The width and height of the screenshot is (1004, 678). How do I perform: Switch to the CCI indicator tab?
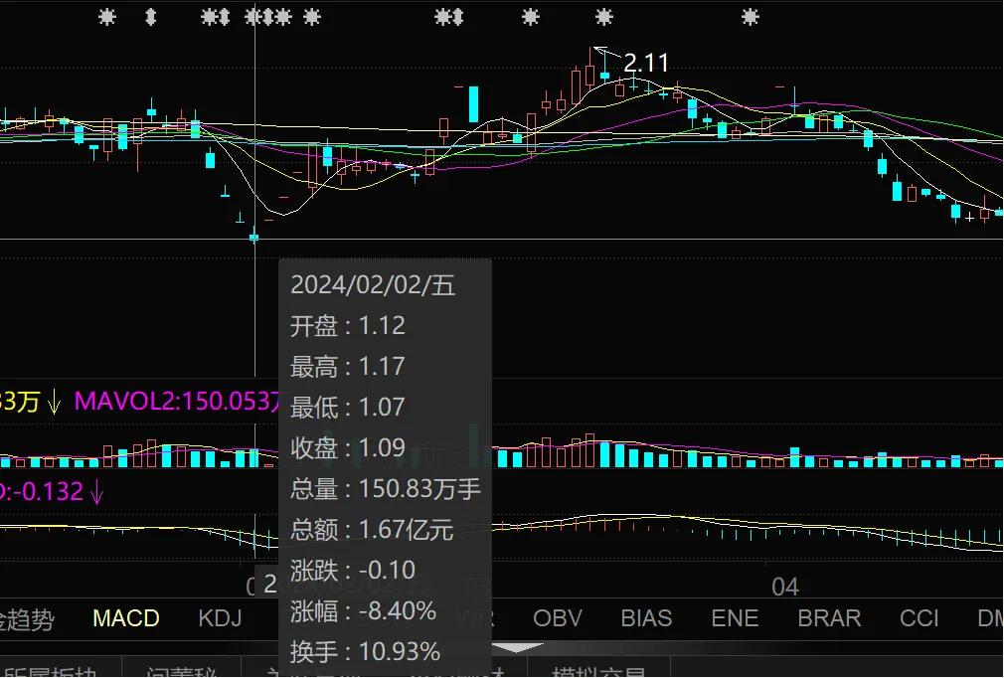(x=919, y=618)
